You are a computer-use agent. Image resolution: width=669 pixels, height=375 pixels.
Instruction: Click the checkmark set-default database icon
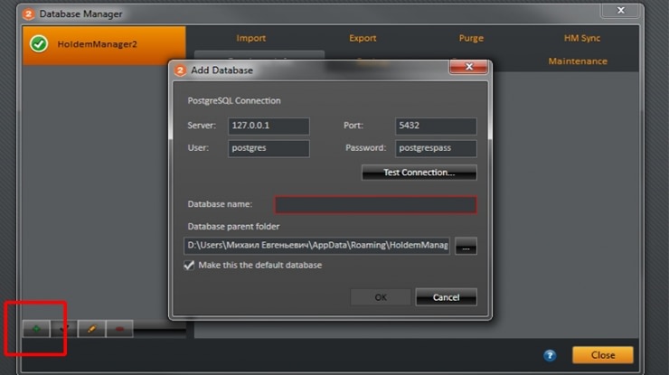pos(63,329)
